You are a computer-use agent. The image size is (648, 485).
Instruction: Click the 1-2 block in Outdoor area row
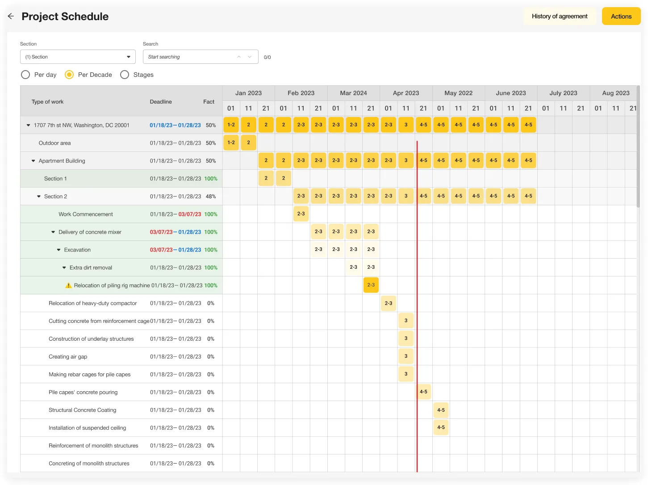231,142
